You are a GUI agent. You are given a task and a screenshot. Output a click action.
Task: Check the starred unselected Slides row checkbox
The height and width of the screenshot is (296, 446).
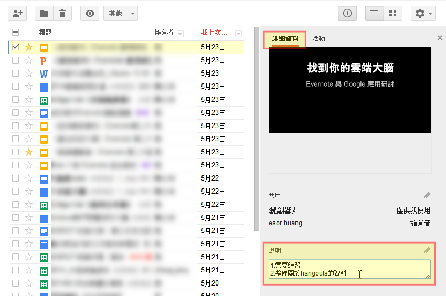[x=16, y=152]
